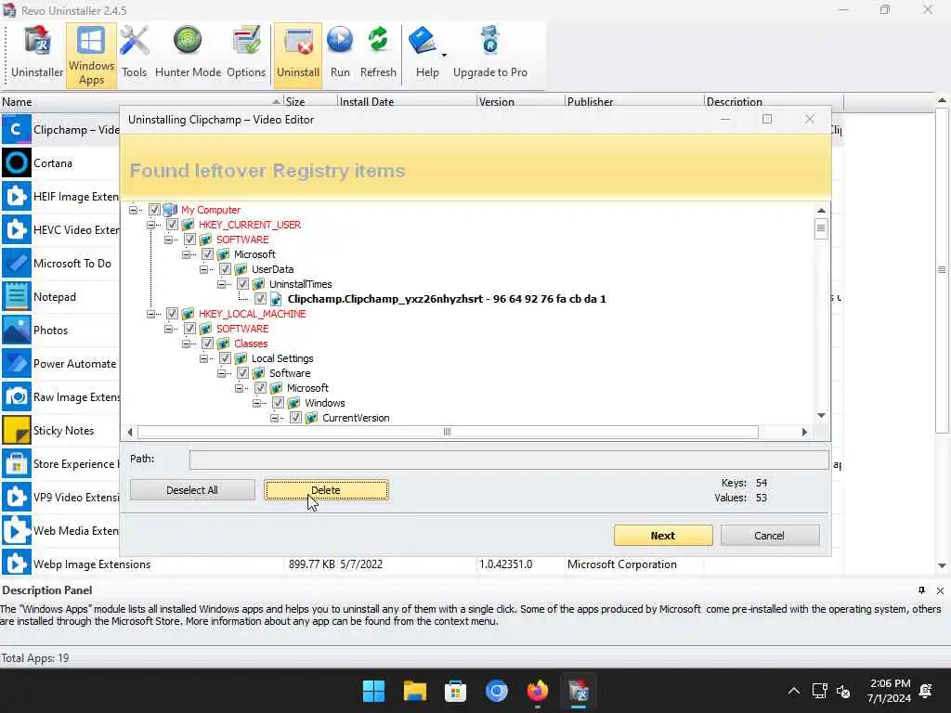
Task: Collapse the My Computer tree node
Action: [x=133, y=210]
